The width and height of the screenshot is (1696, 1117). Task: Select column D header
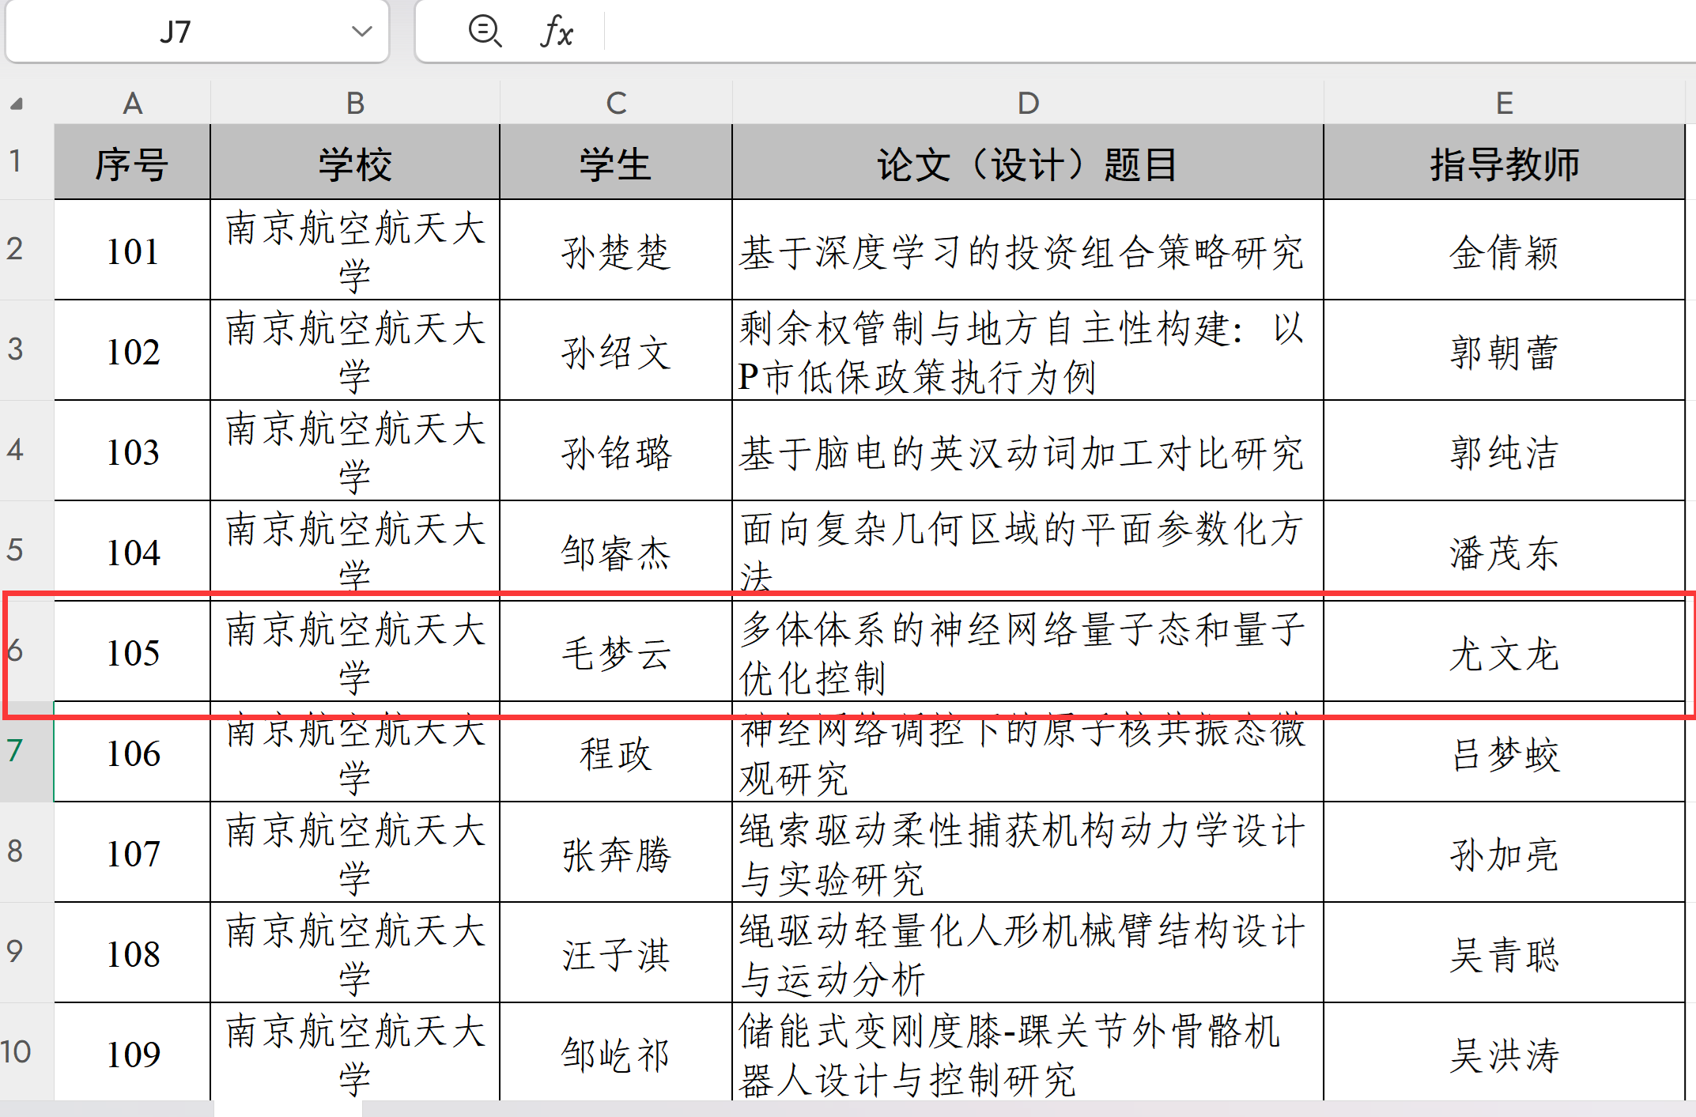click(x=1027, y=103)
